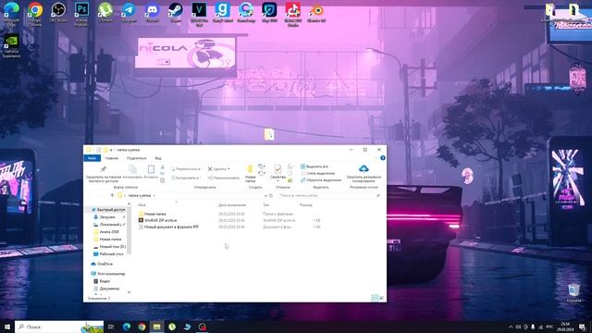Click the Microsoft Edge desktop shortcut

click(x=11, y=14)
